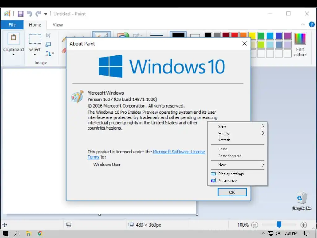Pick the lime green palette swatch

point(261,44)
